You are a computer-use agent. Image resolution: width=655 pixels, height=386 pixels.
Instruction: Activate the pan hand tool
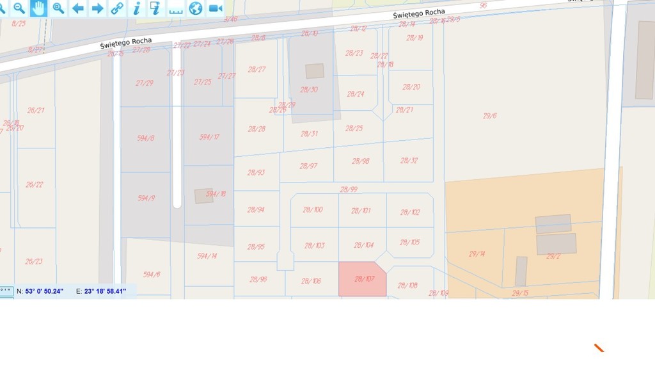[39, 8]
